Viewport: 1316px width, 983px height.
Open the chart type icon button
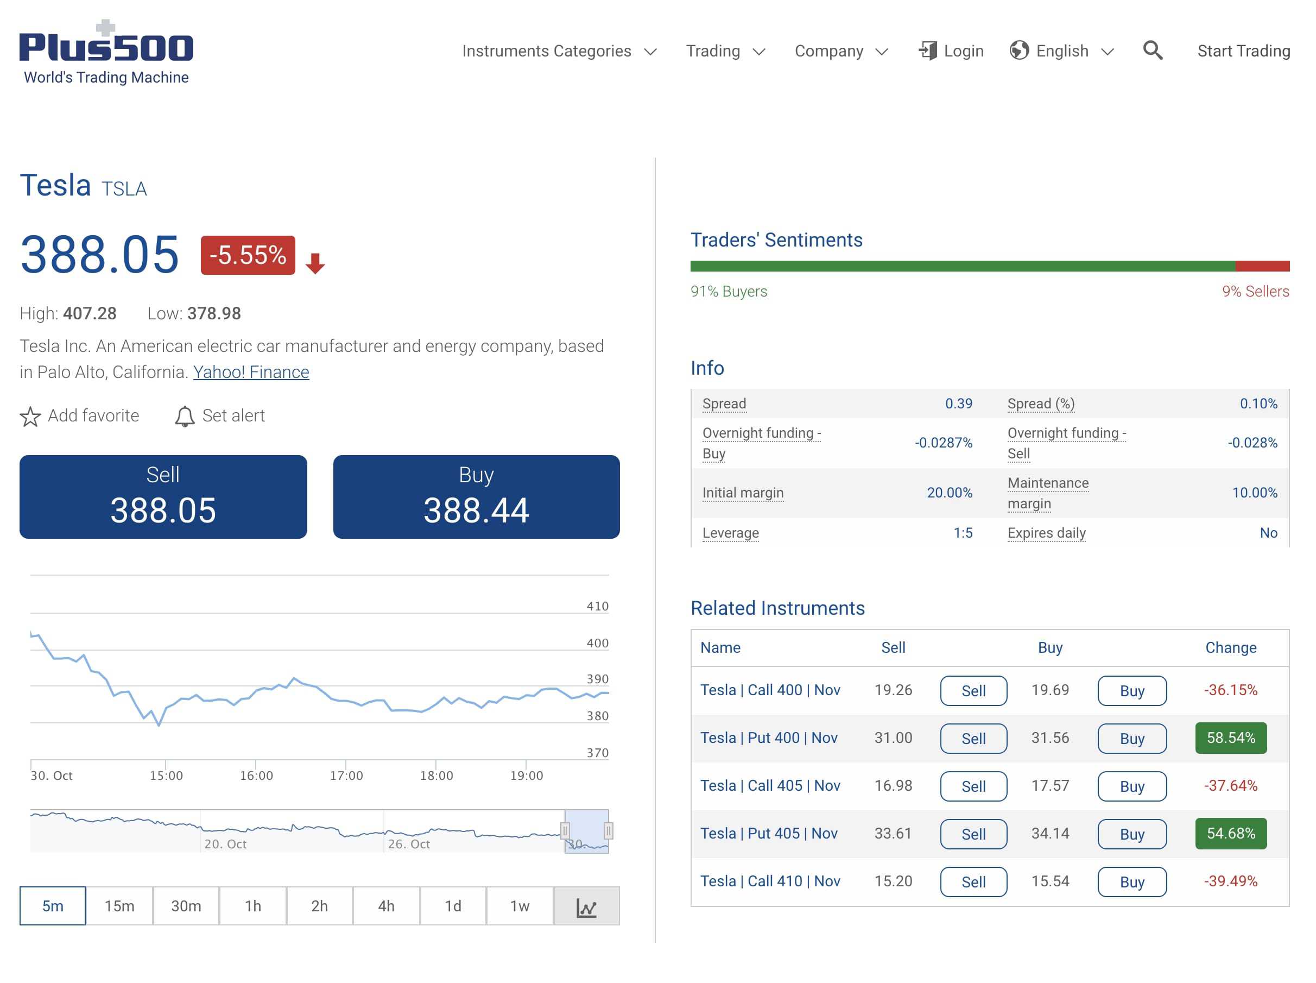click(x=586, y=906)
